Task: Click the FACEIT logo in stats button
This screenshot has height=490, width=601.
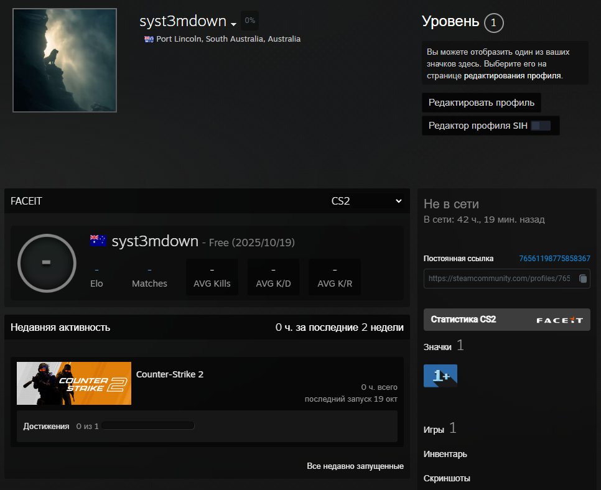Action: [559, 320]
